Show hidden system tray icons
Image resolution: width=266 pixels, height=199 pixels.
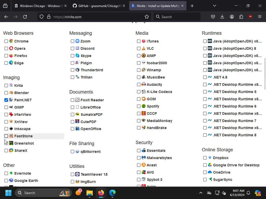(201, 193)
